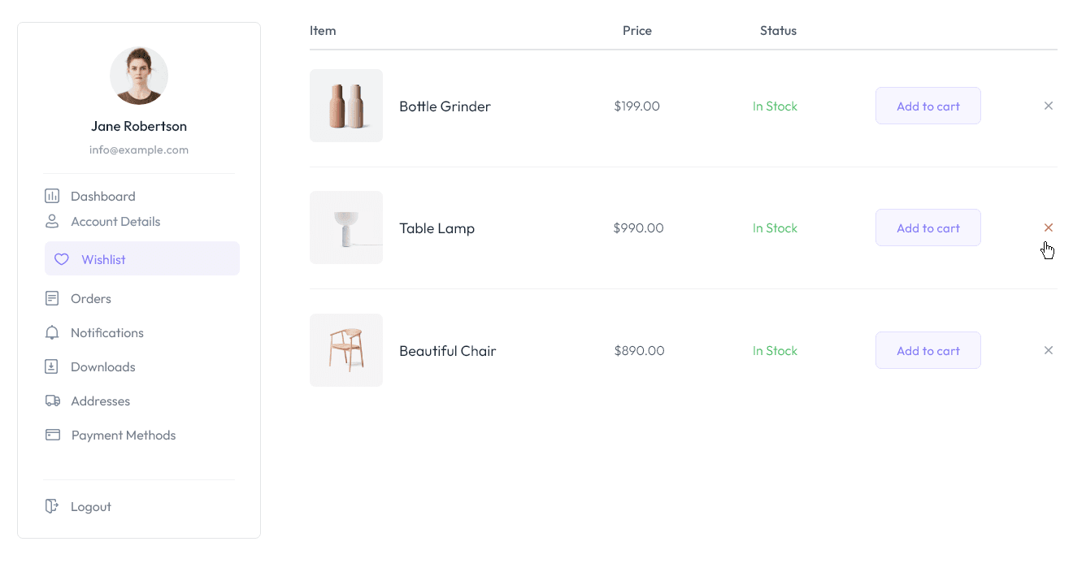The height and width of the screenshot is (585, 1073).
Task: Click the Addresses truck icon
Action: click(x=52, y=401)
